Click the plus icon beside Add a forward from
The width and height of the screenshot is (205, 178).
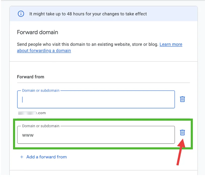pyautogui.click(x=22, y=157)
